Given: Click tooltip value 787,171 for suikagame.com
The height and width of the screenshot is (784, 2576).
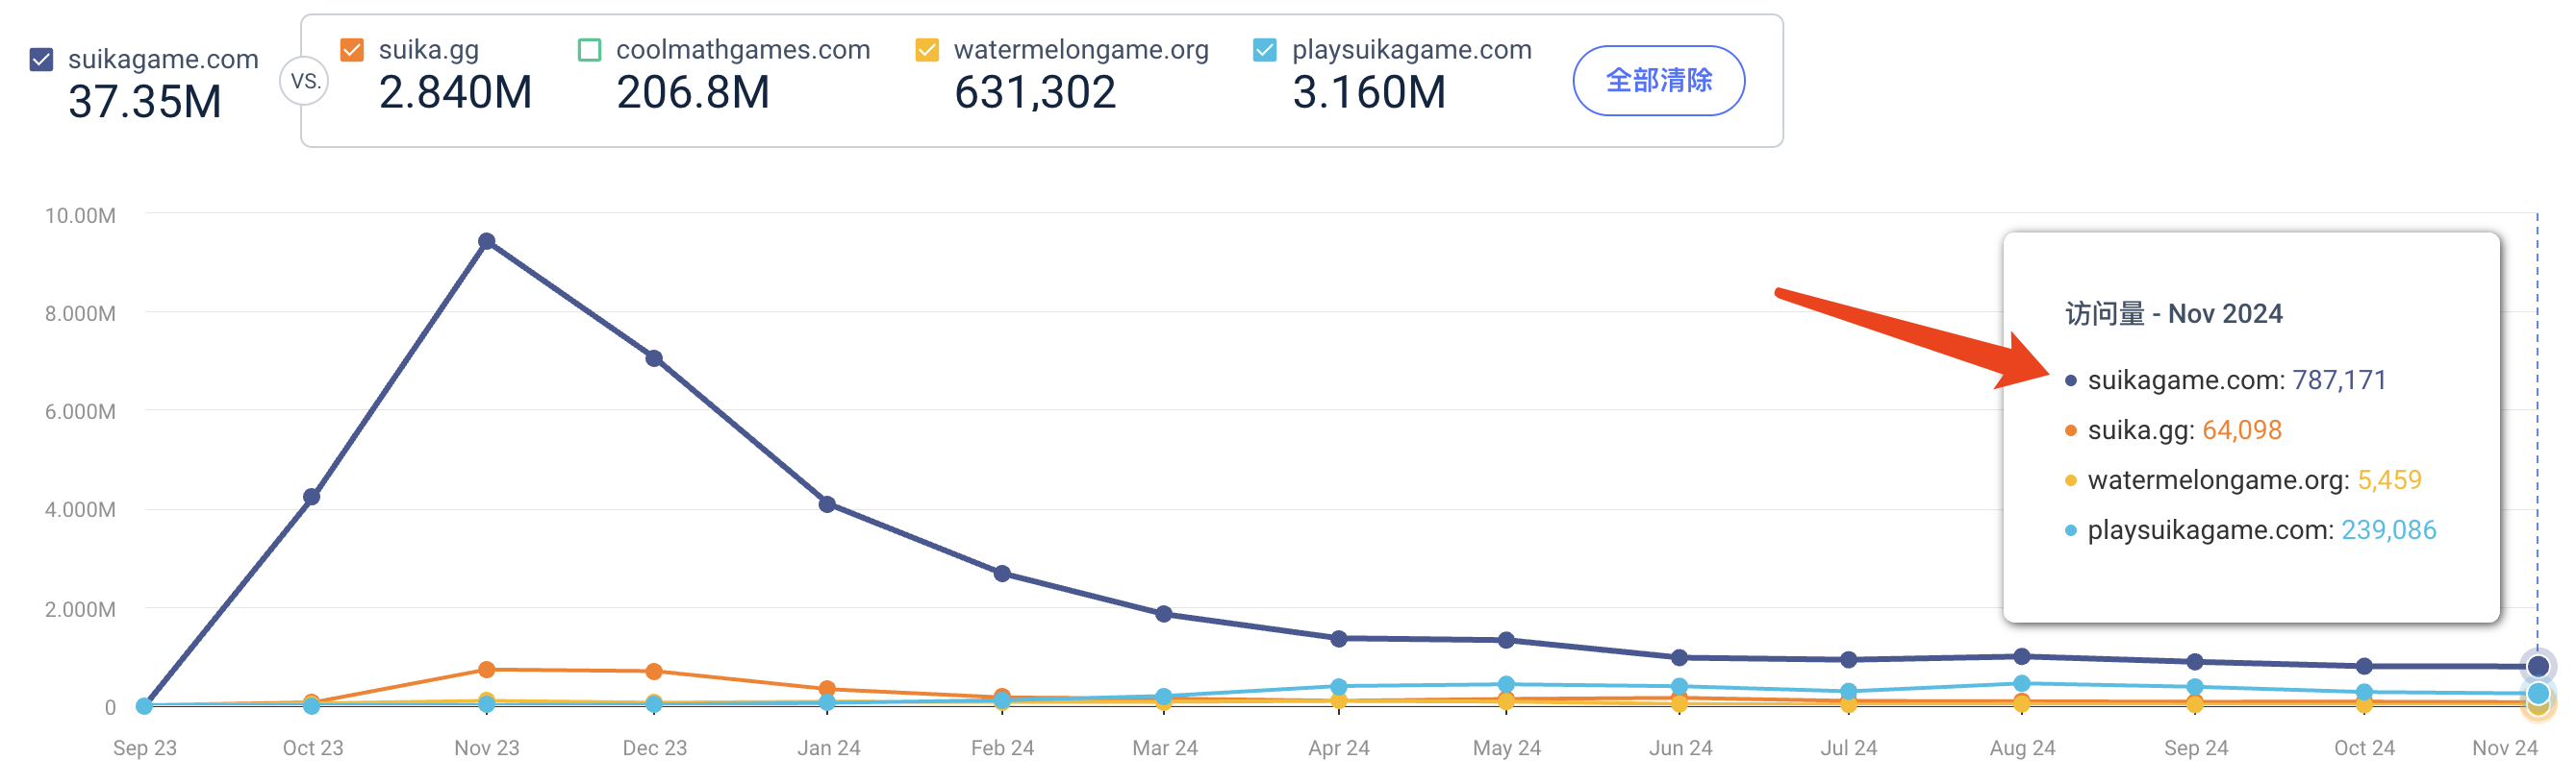Looking at the screenshot, I should point(2339,380).
